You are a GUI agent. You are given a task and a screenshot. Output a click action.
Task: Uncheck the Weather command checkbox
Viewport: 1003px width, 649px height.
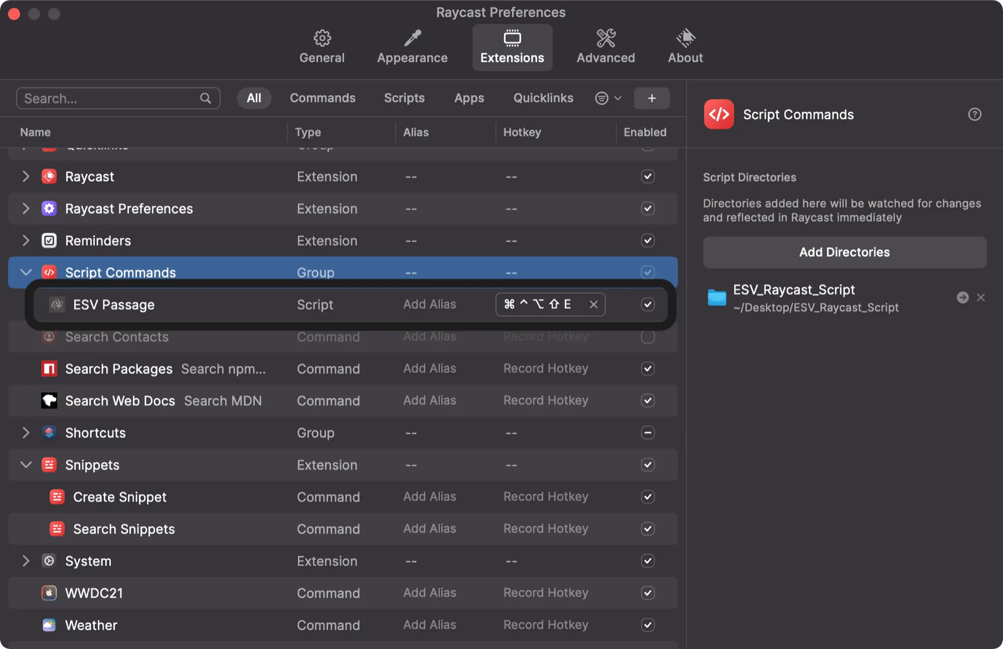pyautogui.click(x=647, y=625)
